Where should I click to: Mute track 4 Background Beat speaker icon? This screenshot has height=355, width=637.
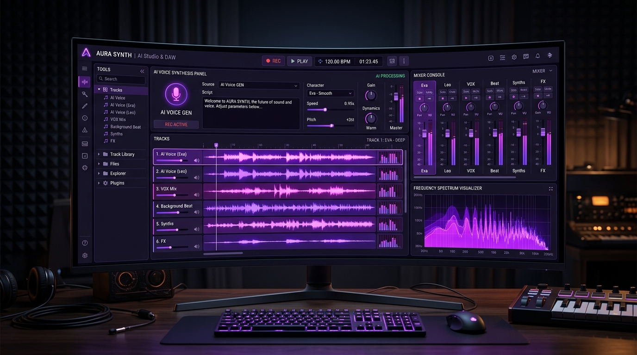coord(197,212)
